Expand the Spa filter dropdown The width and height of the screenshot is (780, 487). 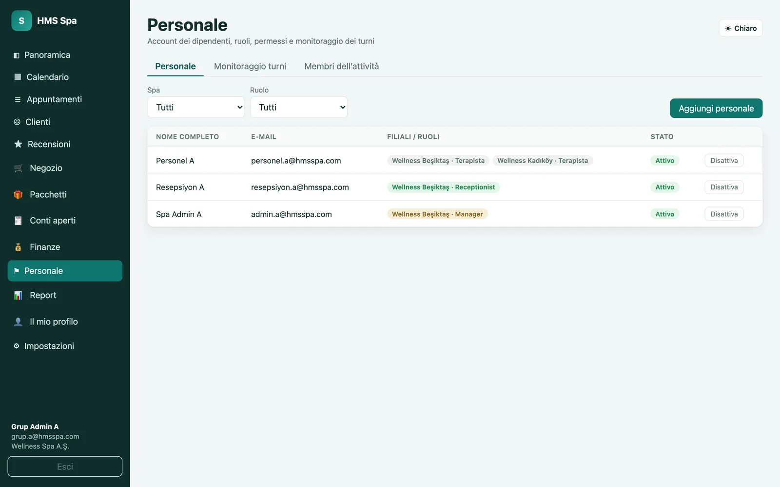196,107
